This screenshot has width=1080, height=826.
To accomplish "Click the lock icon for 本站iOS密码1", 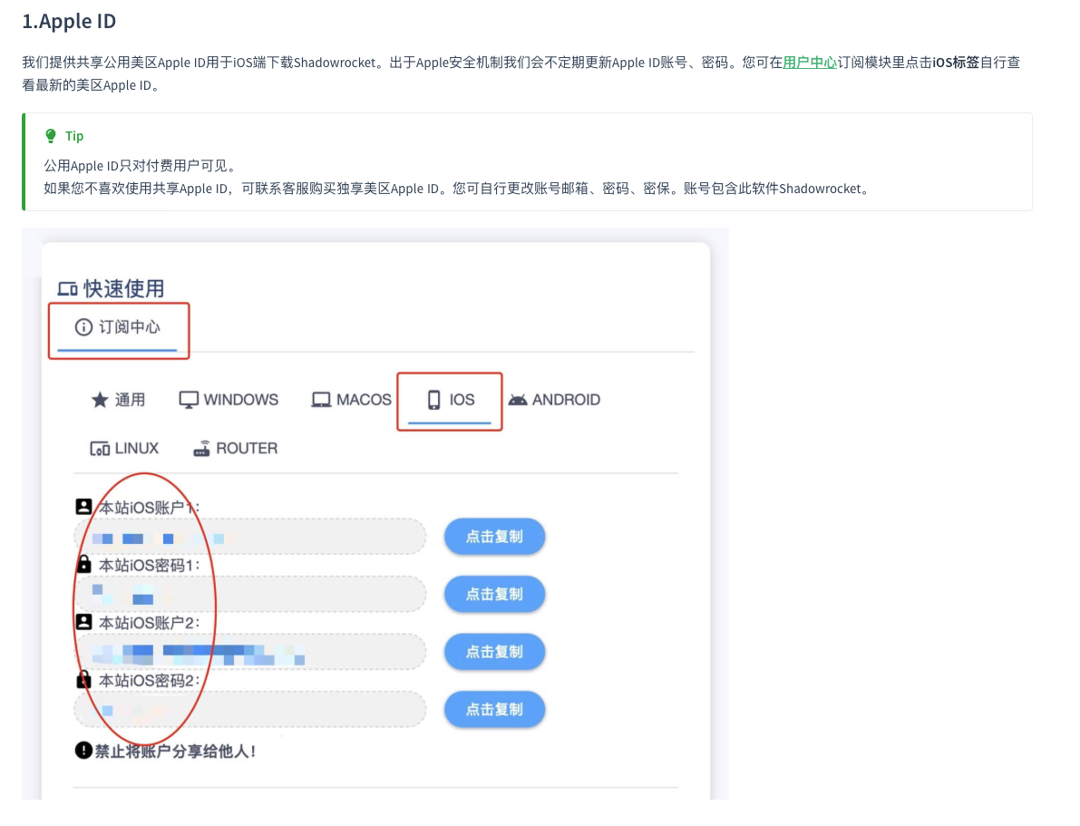I will (x=84, y=565).
